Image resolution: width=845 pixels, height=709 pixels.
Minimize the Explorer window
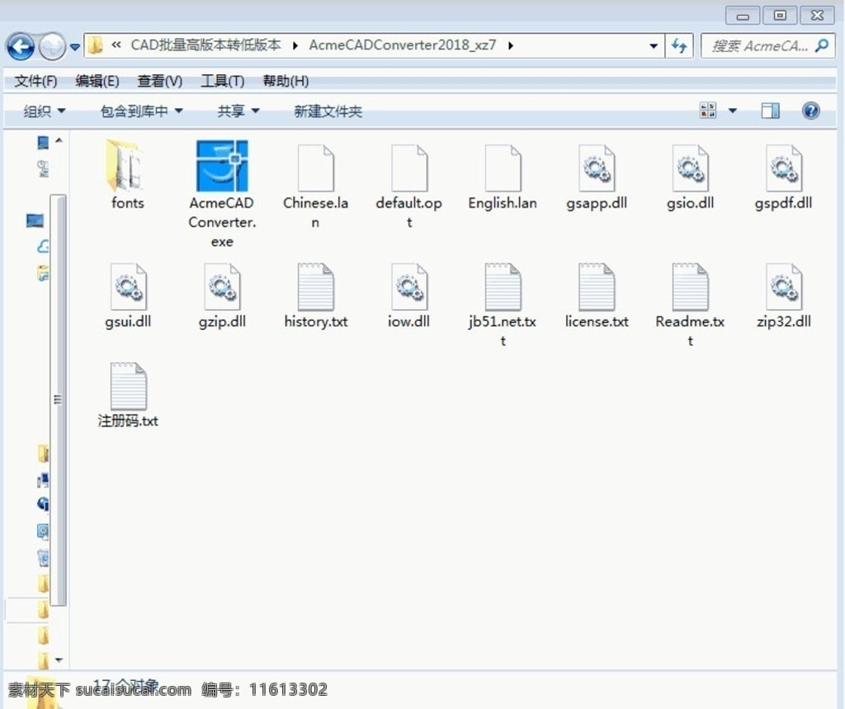743,16
